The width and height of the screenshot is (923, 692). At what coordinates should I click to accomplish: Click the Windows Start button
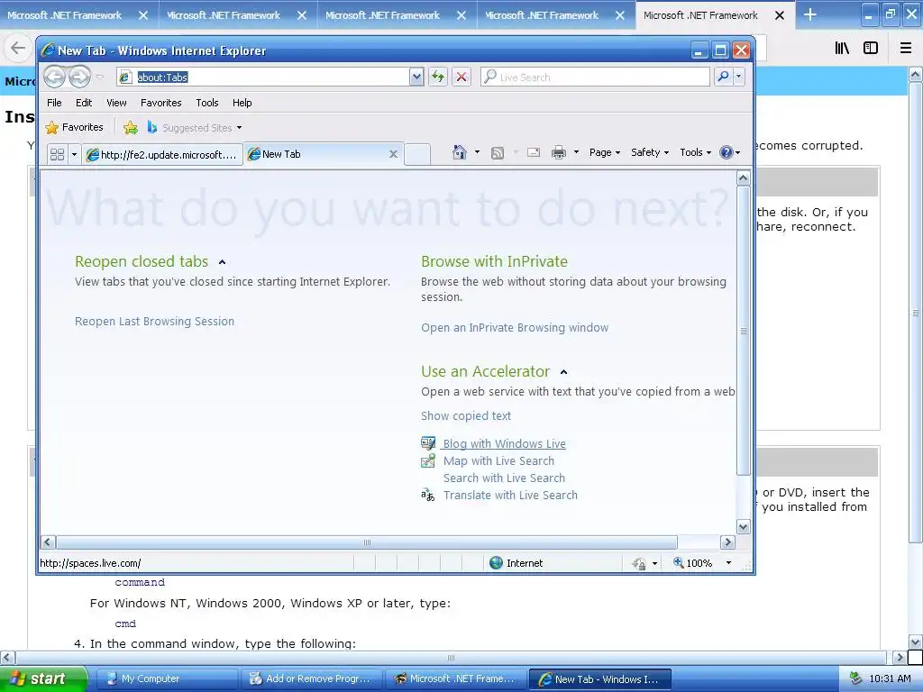tap(43, 678)
